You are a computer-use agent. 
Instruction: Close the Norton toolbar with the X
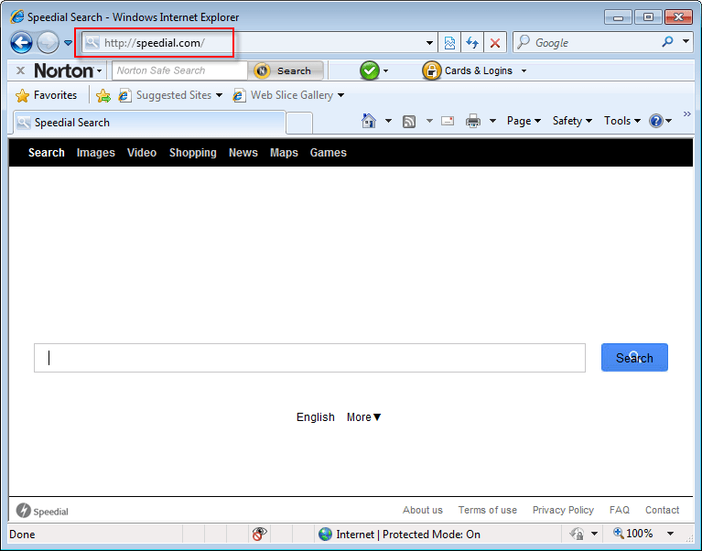[20, 70]
